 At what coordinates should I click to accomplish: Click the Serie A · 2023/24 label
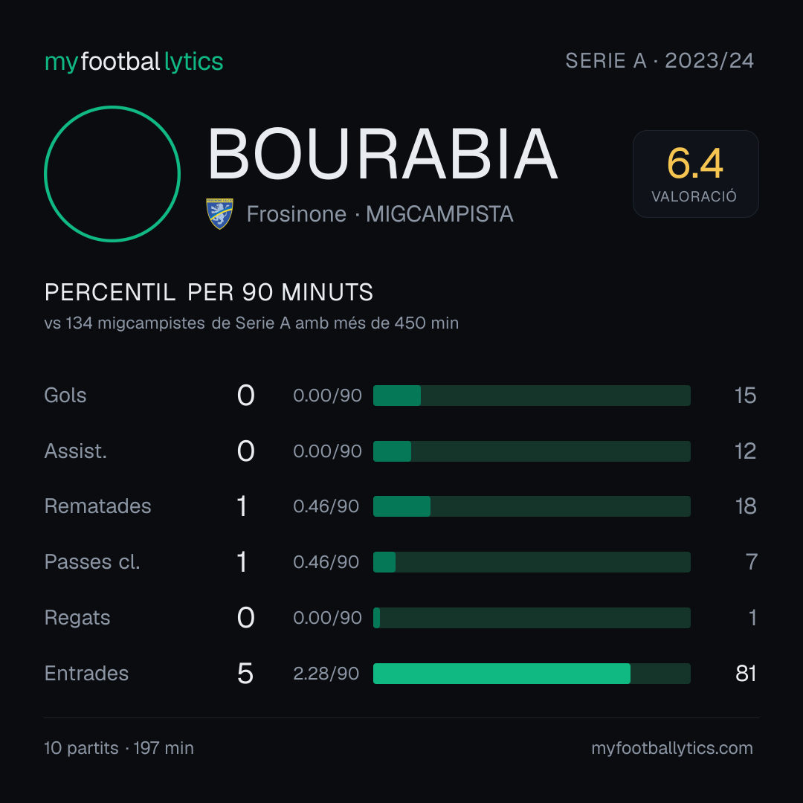[660, 61]
